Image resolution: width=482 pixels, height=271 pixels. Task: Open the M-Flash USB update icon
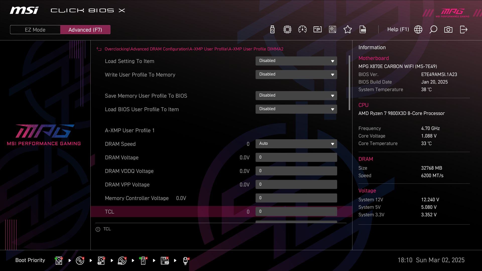[x=272, y=30]
